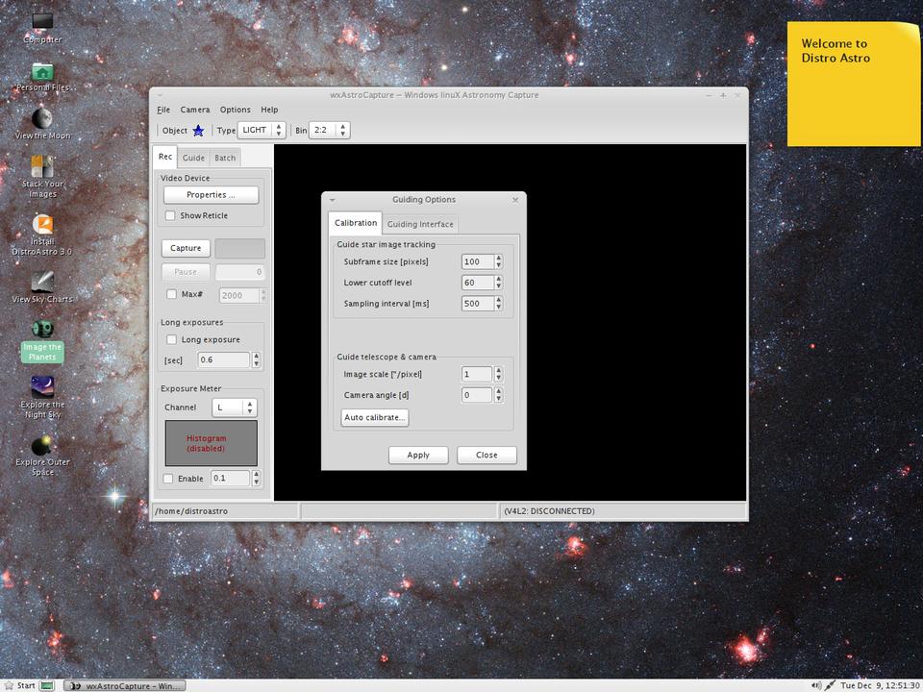Screen dimensions: 923x692
Task: Open the Type LIGHT dropdown
Action: tap(262, 130)
